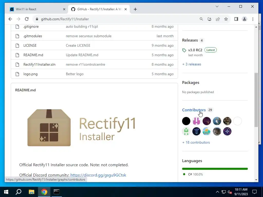Open the Chrome profile avatar

point(245,19)
